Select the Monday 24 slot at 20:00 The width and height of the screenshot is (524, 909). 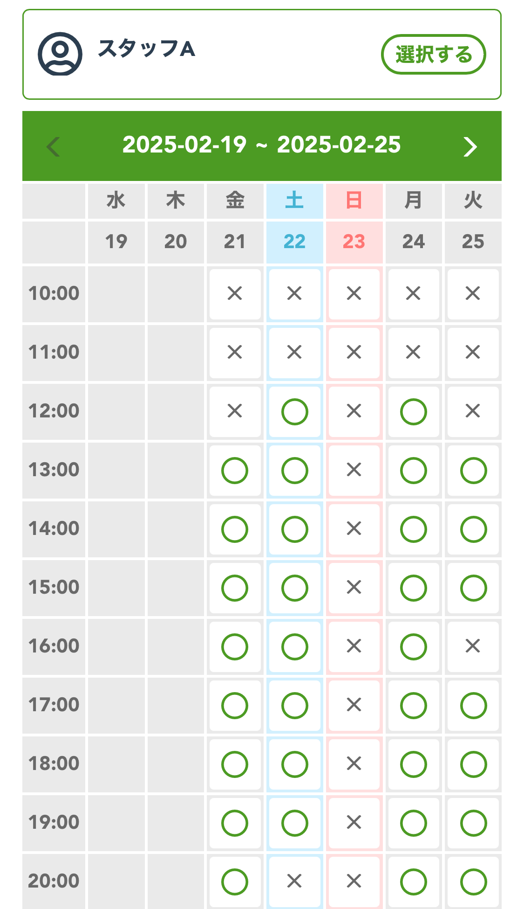click(413, 881)
